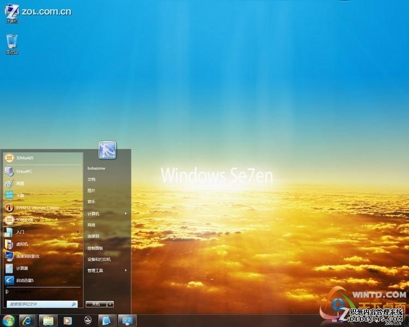Click Windows Media Player taskbar icon
Image resolution: width=409 pixels, height=327 pixels.
click(68, 320)
